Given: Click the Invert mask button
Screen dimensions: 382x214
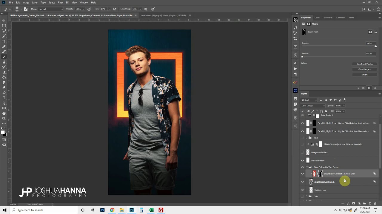Looking at the screenshot, I should [364, 75].
